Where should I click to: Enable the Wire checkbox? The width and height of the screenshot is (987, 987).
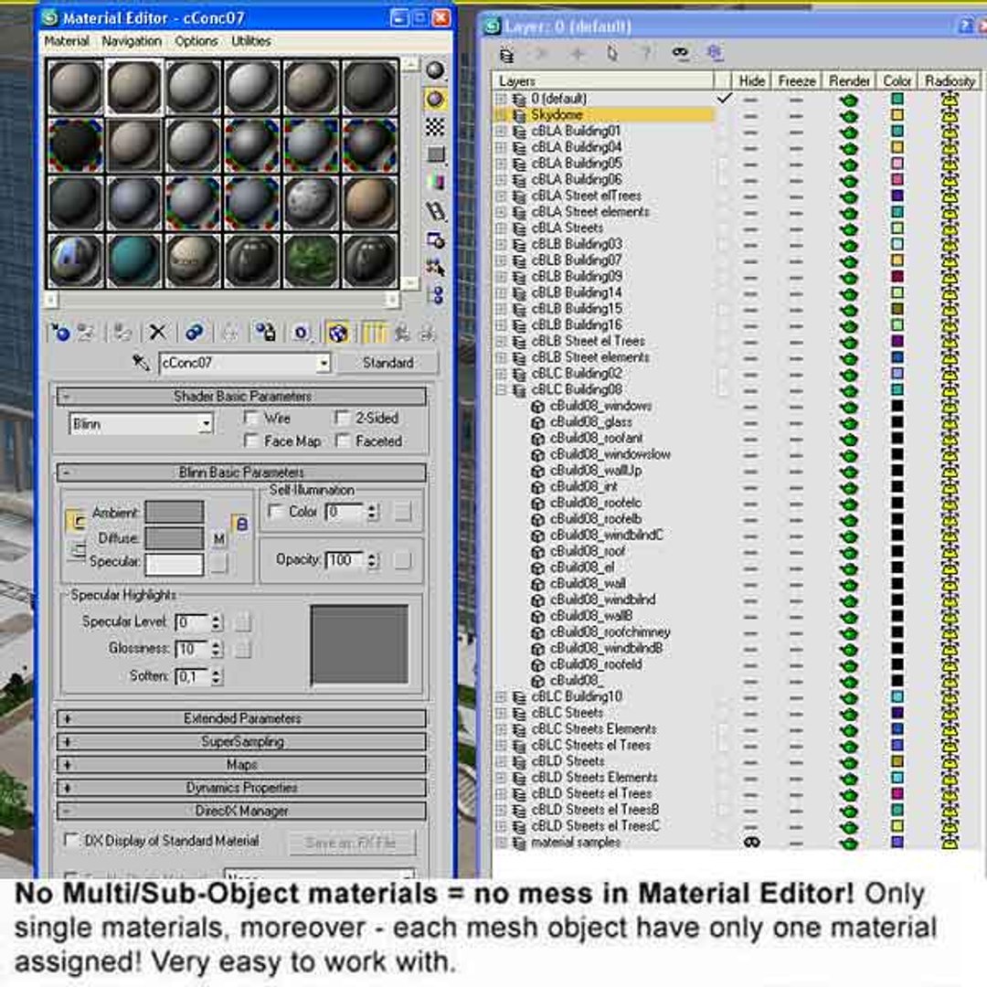(251, 418)
